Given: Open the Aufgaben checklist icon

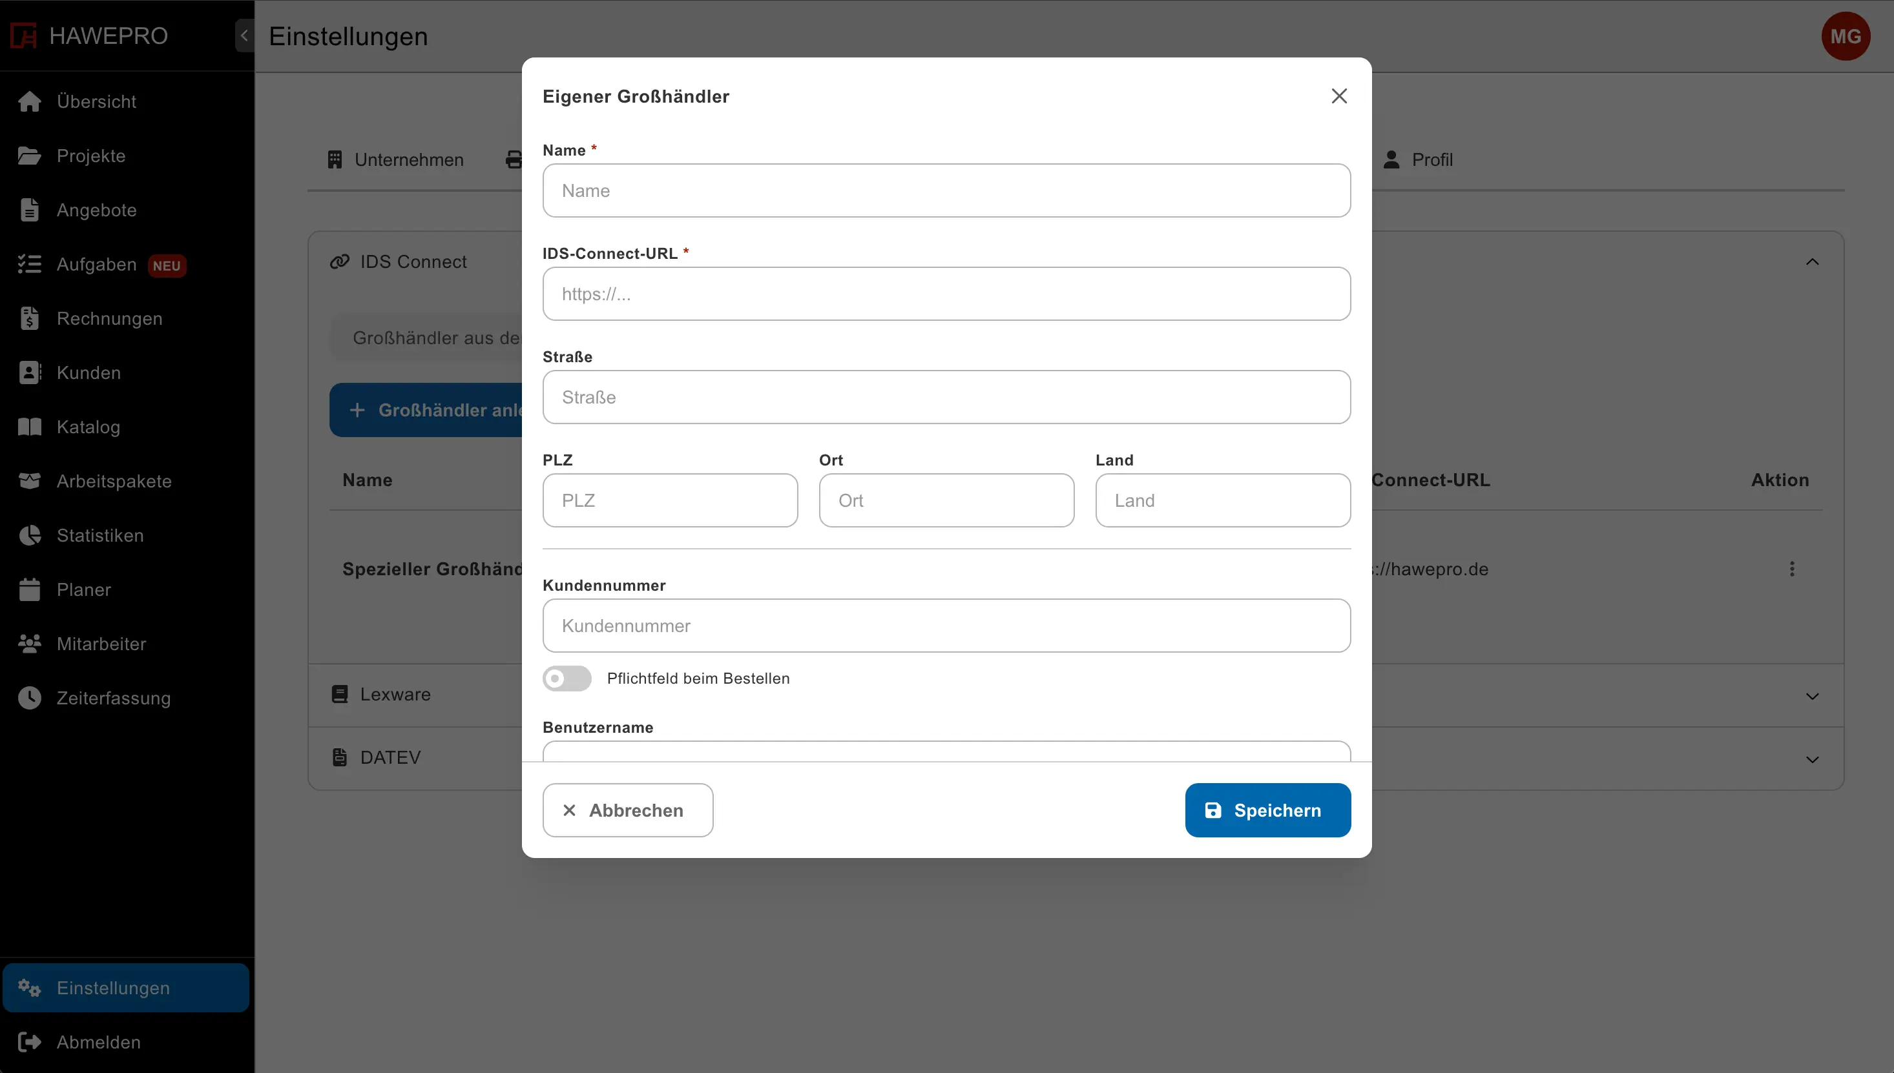Looking at the screenshot, I should point(30,264).
